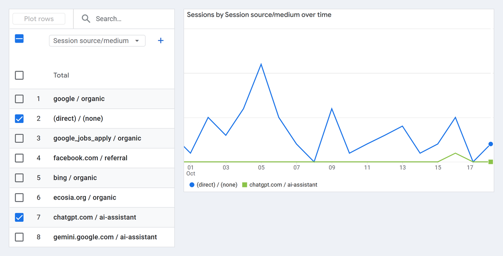The width and height of the screenshot is (503, 256).
Task: Click the blue endpoint dot on the chart
Action: 490,144
